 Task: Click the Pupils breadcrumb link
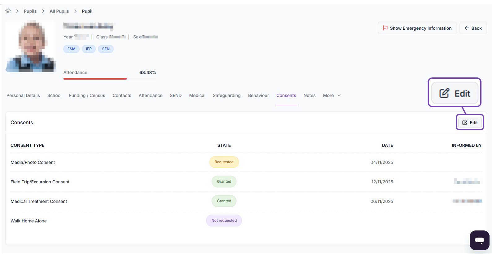(x=30, y=11)
